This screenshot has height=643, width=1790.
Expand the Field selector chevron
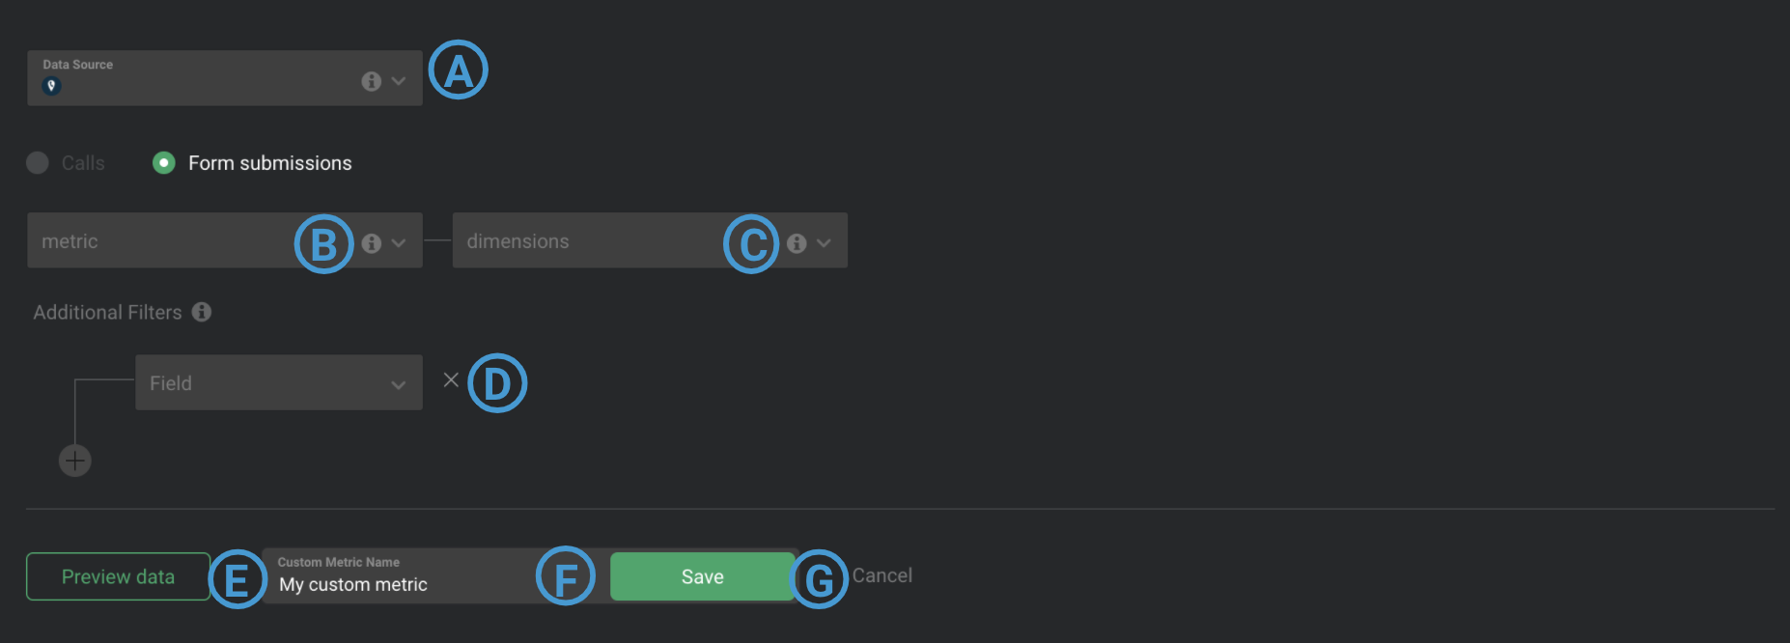point(399,383)
